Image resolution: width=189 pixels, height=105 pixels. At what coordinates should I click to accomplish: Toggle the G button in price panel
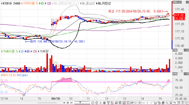pos(181,2)
